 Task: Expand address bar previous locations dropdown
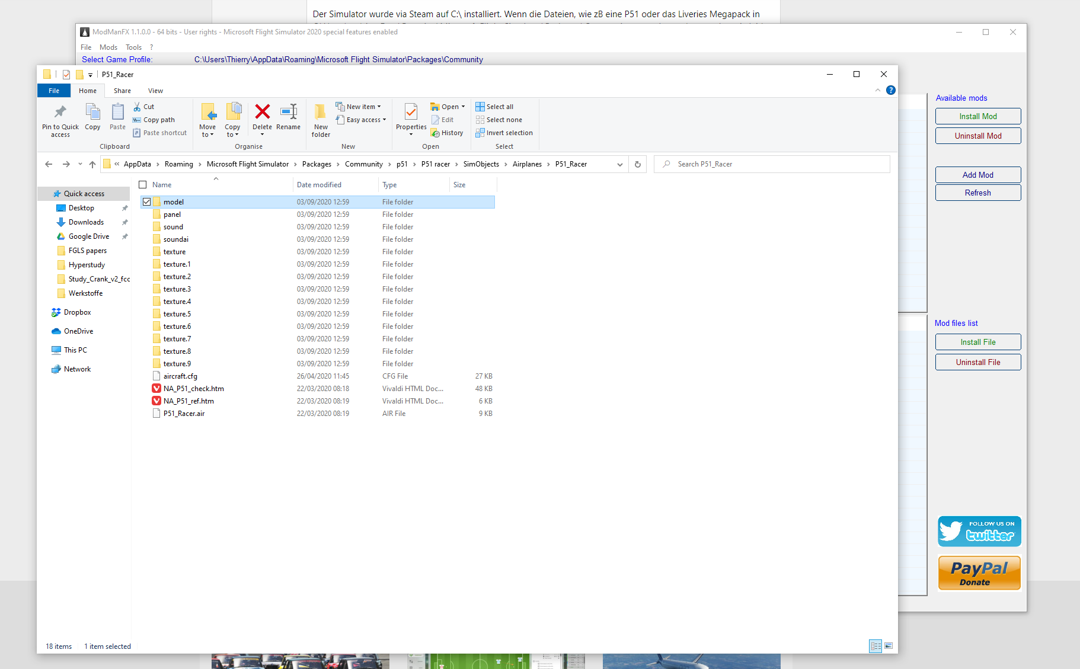click(620, 164)
